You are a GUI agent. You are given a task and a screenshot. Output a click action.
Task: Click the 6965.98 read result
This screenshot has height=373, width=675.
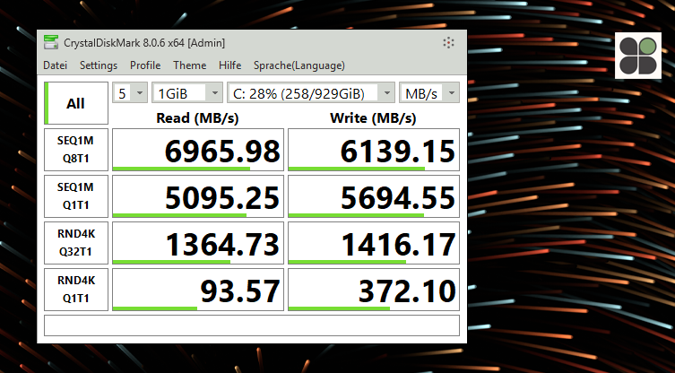[198, 150]
